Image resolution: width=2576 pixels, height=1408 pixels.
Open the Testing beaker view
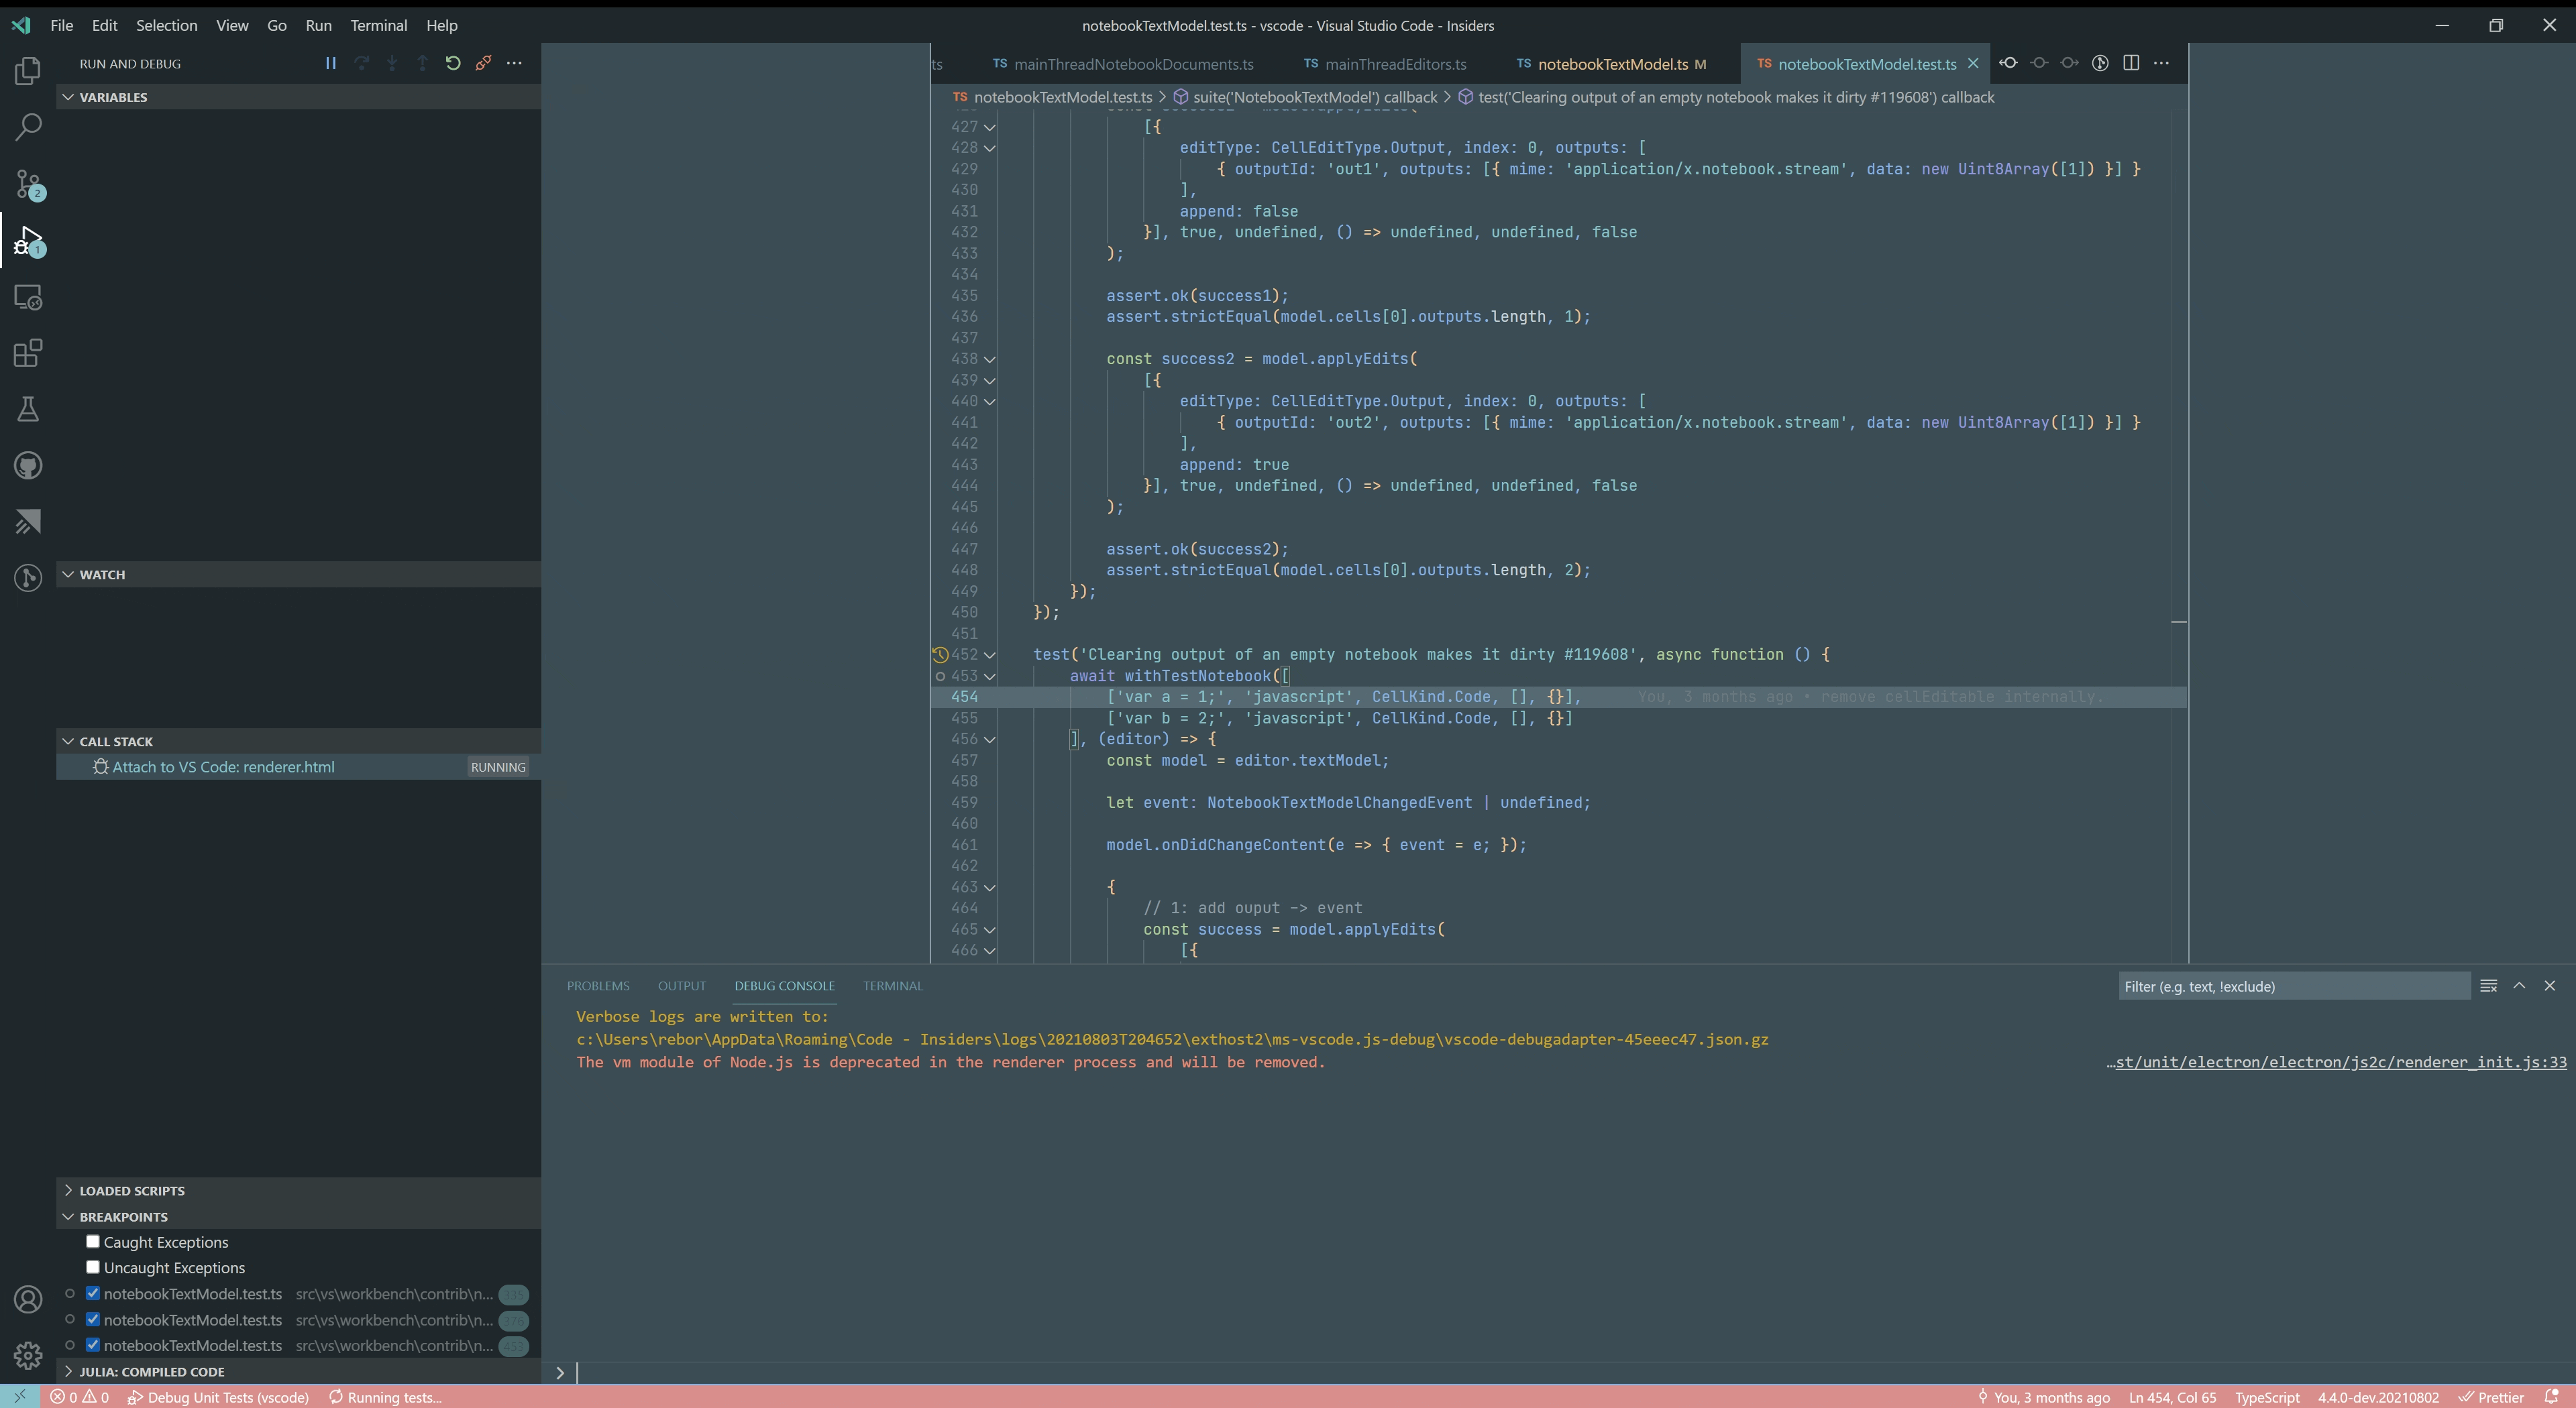pos(28,409)
